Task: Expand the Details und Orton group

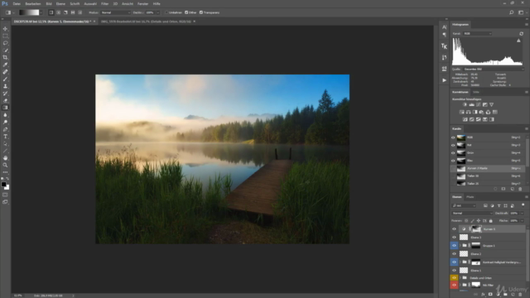Action: point(460,278)
